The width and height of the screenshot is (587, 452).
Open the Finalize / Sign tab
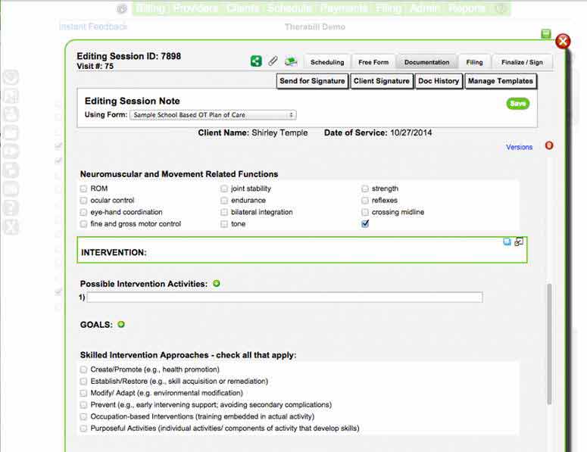[x=522, y=62]
